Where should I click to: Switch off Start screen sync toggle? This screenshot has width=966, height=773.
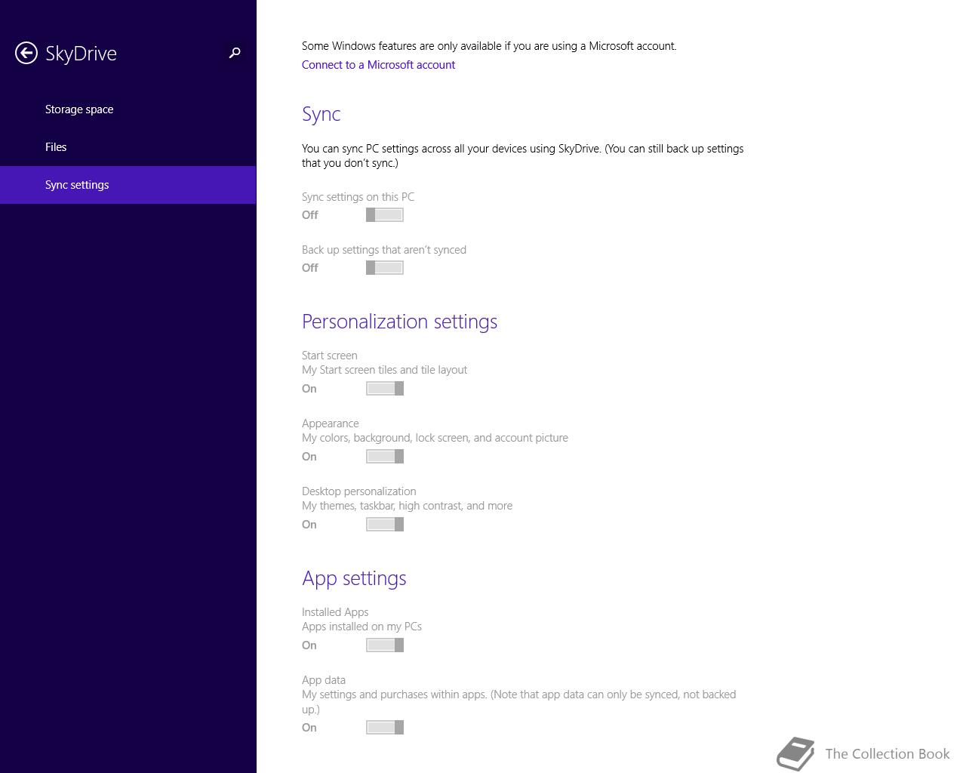point(385,389)
